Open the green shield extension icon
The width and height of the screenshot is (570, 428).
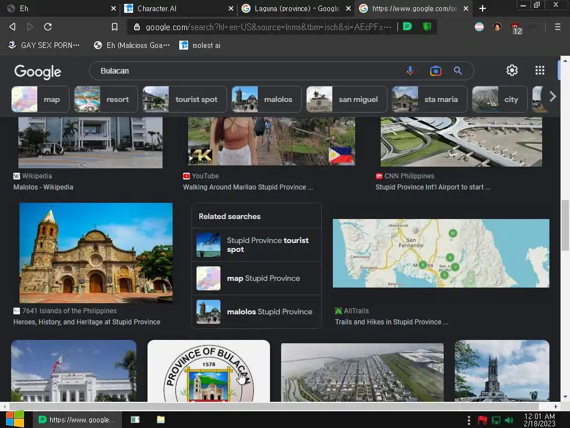click(427, 27)
